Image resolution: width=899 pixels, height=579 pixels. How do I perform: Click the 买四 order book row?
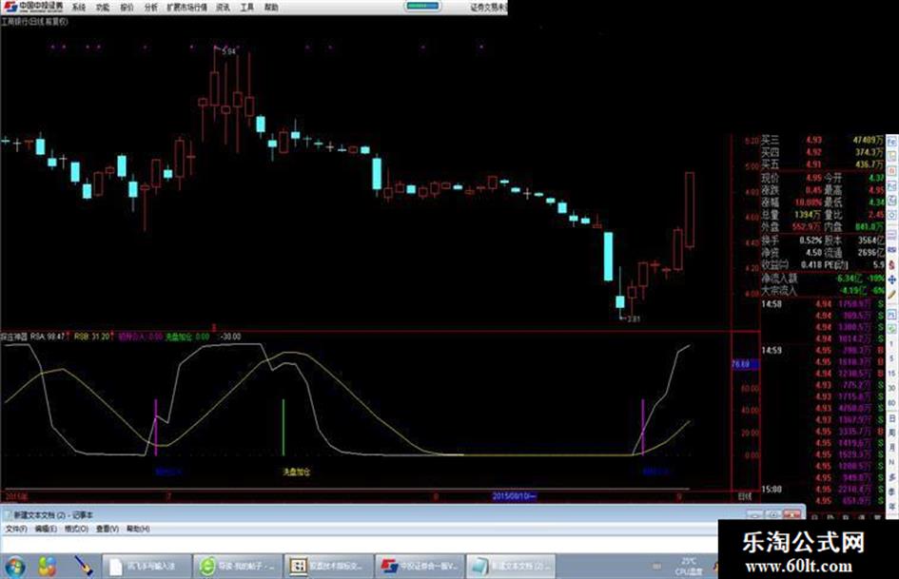point(822,152)
